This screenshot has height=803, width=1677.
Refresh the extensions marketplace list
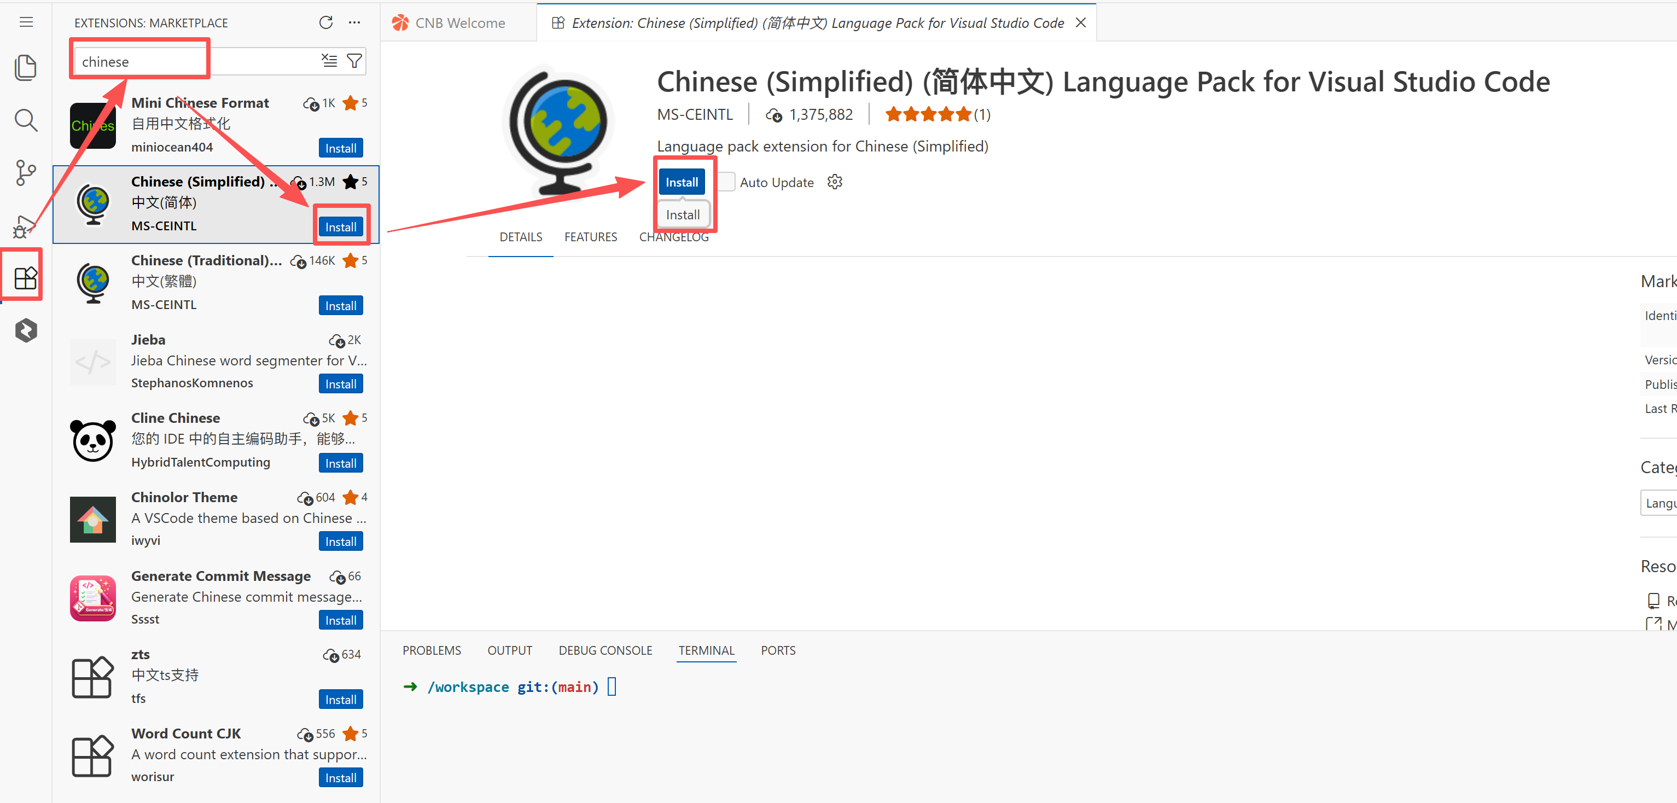point(325,23)
